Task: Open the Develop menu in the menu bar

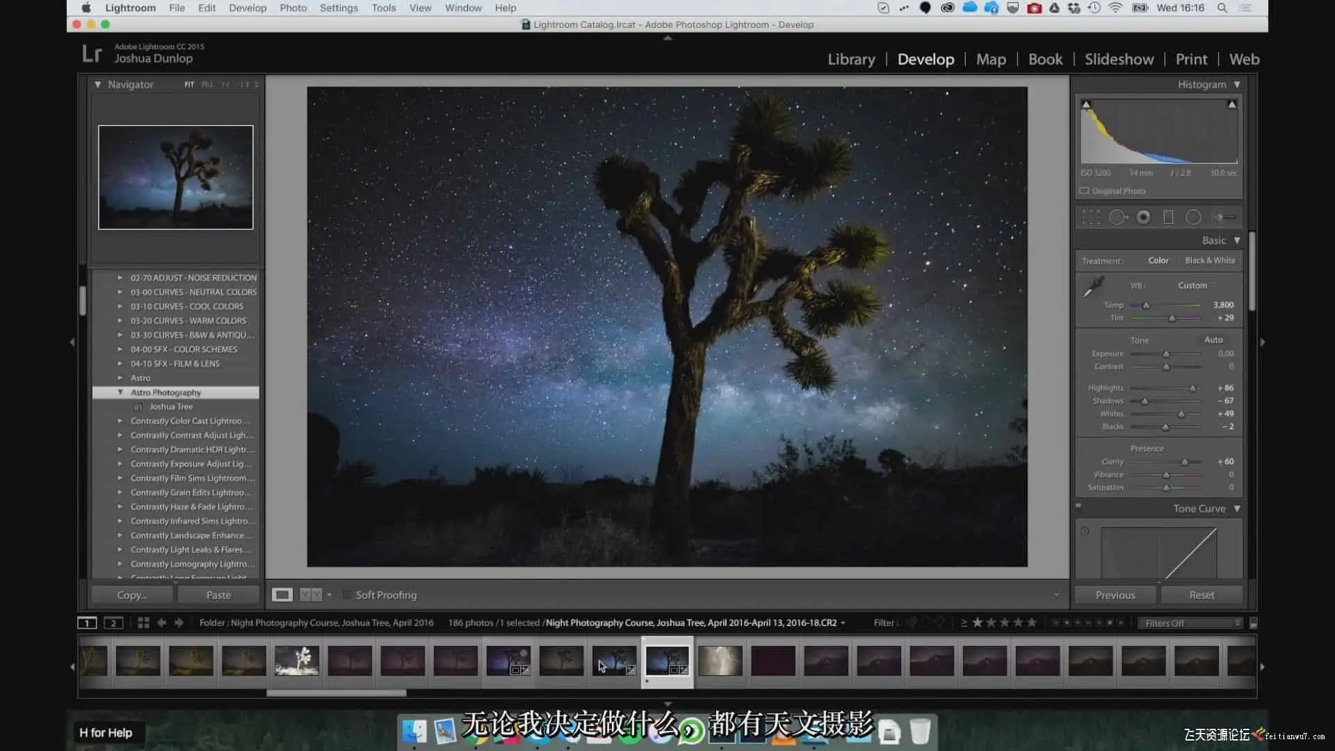Action: point(248,8)
